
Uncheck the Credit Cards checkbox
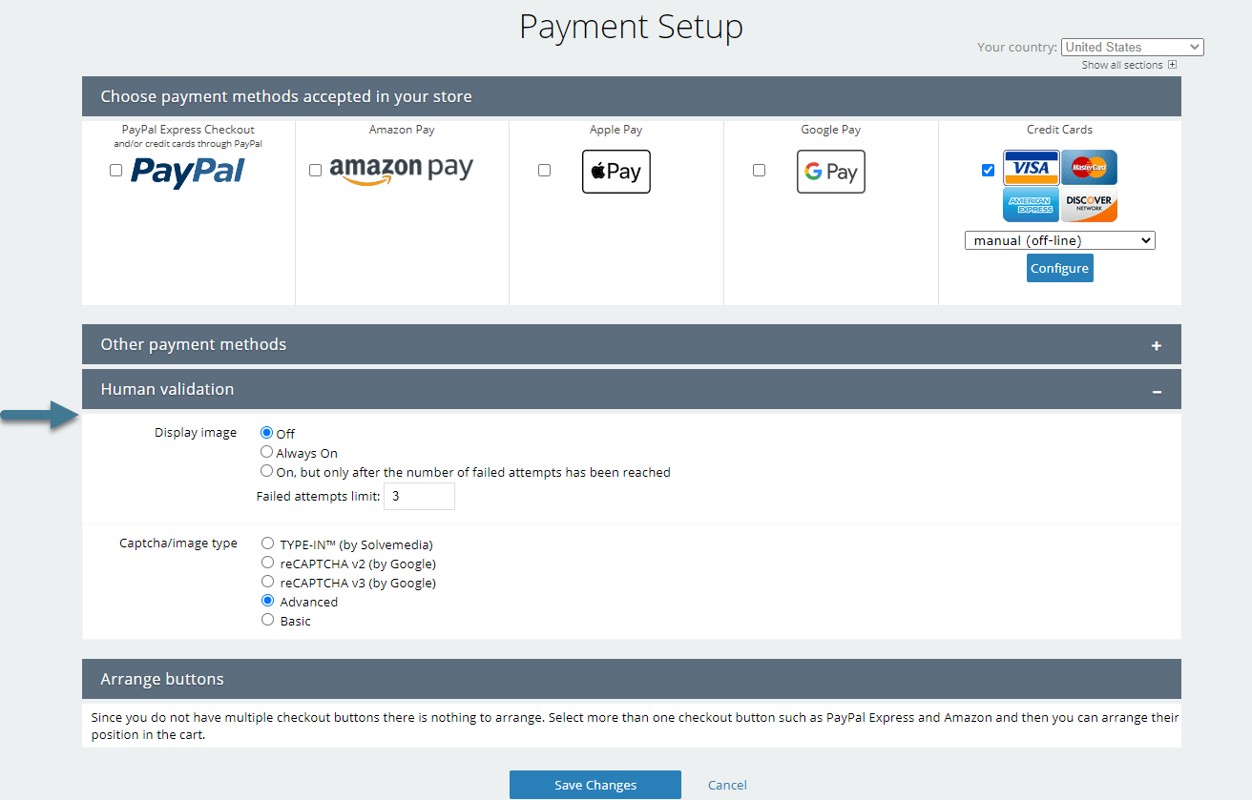(x=988, y=171)
